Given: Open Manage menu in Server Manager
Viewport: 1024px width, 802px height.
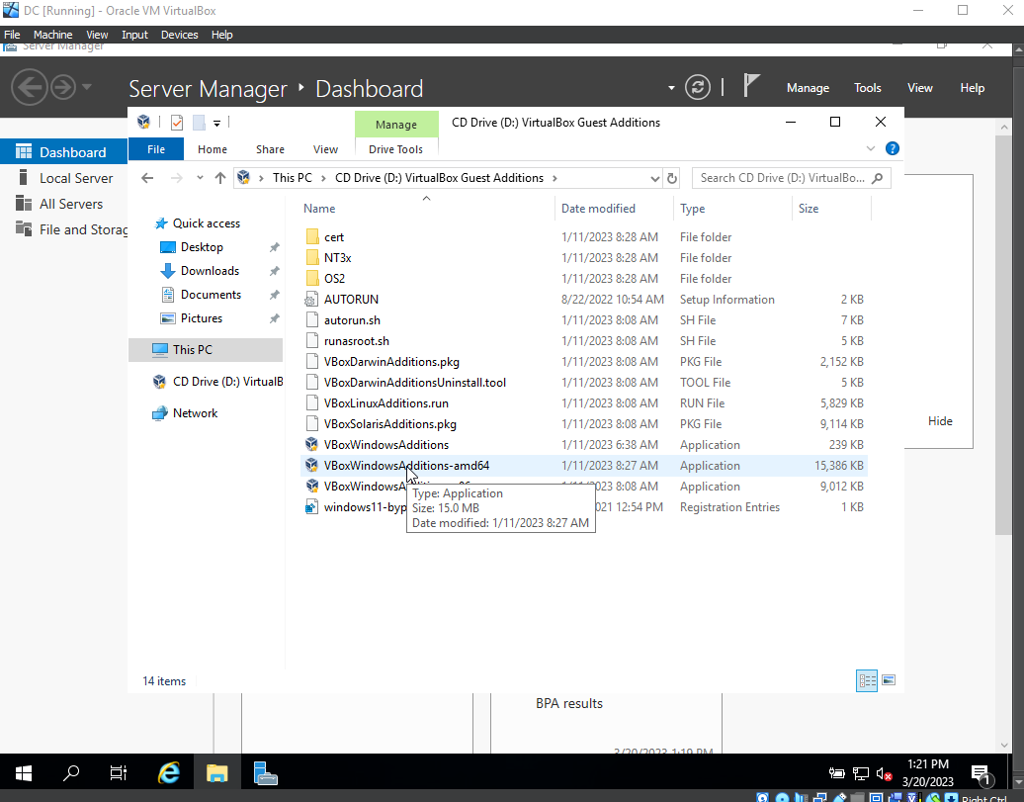Looking at the screenshot, I should (x=808, y=88).
